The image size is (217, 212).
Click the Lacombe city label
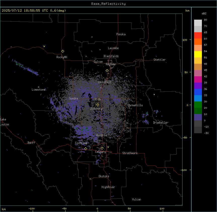[113, 48]
